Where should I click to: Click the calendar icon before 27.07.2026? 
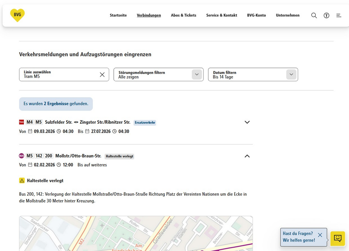click(x=87, y=131)
